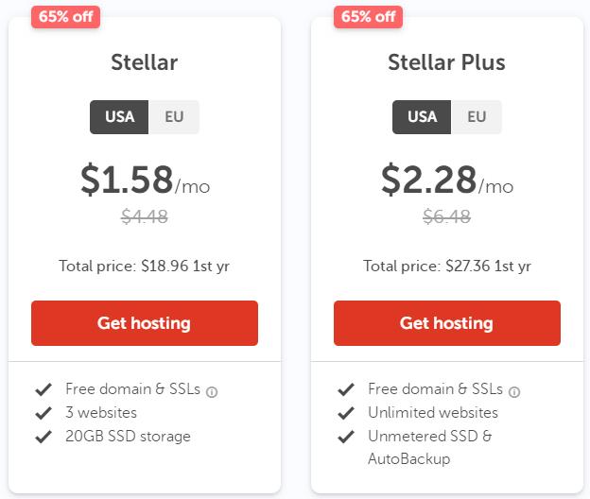Click checkmark beside Unmetered SSD & AutoBackup

coord(345,437)
